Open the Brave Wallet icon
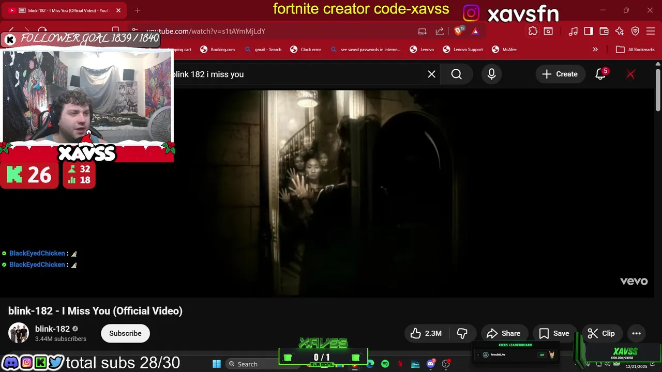Viewport: 662px width, 372px height. point(604,31)
